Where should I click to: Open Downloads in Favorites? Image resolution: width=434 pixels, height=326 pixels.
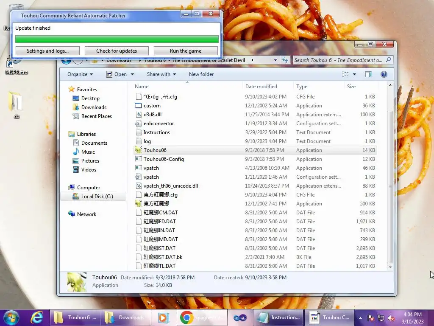94,107
